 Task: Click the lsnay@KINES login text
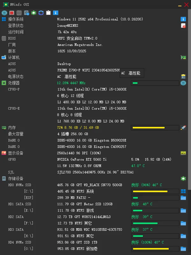click(68, 25)
